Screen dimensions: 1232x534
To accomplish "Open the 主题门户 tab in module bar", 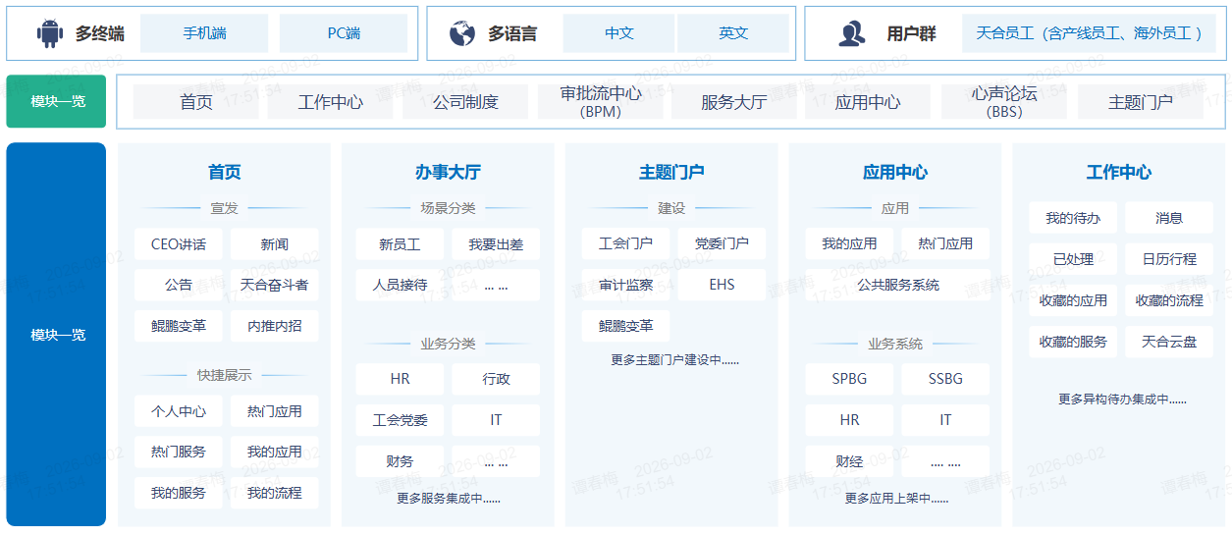I will pyautogui.click(x=1141, y=102).
